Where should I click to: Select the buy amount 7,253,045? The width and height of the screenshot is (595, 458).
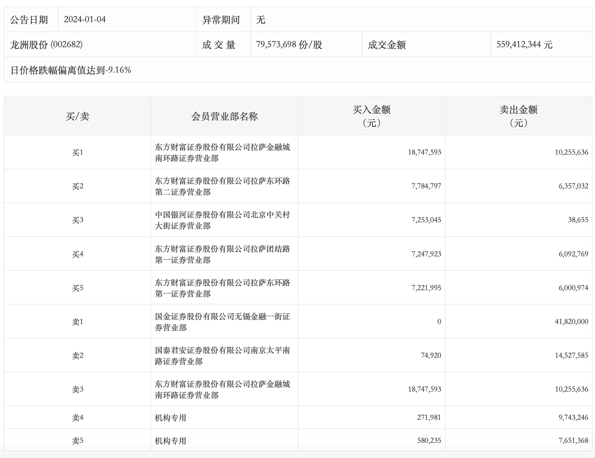click(x=427, y=220)
